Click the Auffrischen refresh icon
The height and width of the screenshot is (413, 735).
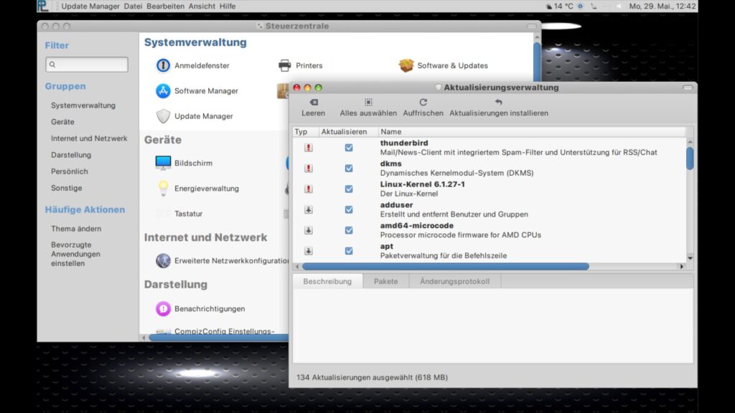(423, 102)
